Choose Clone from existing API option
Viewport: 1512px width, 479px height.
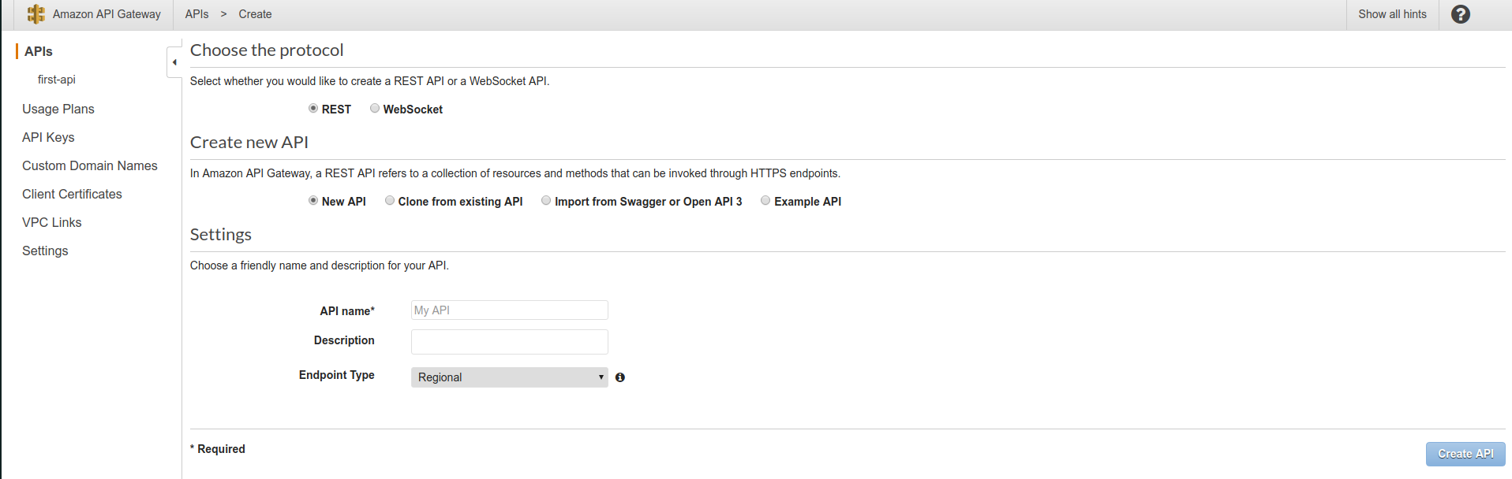[x=390, y=201]
